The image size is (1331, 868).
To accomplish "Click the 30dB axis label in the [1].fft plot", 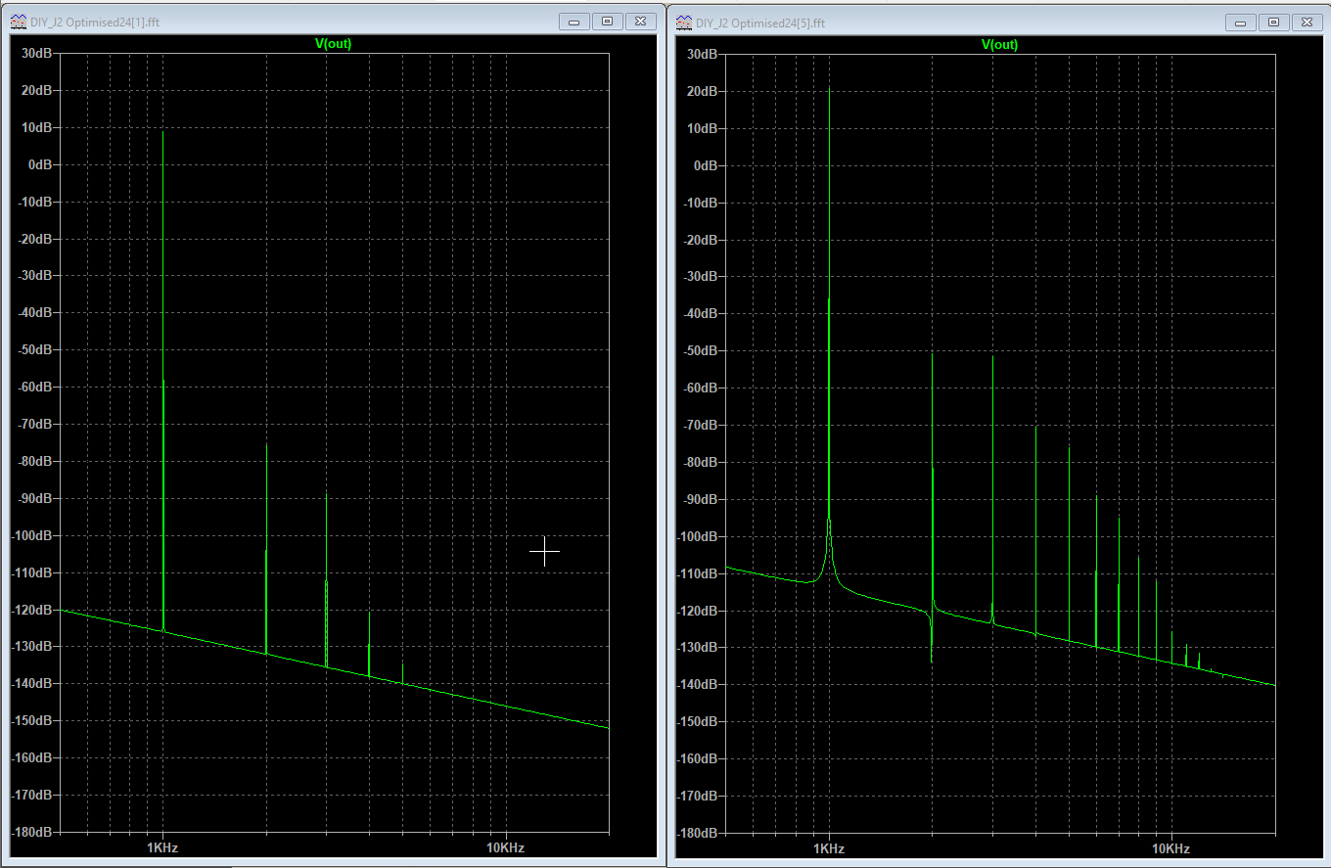I will (37, 53).
